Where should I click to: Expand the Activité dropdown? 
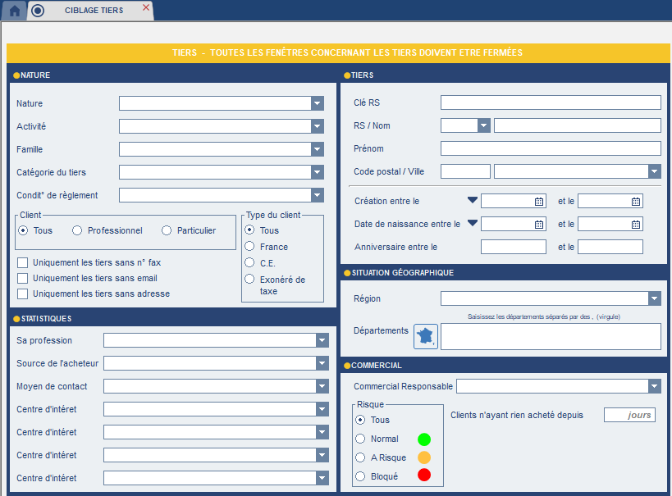(x=318, y=126)
